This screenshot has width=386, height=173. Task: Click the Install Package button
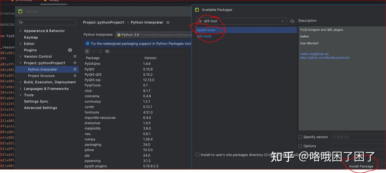coord(361,166)
